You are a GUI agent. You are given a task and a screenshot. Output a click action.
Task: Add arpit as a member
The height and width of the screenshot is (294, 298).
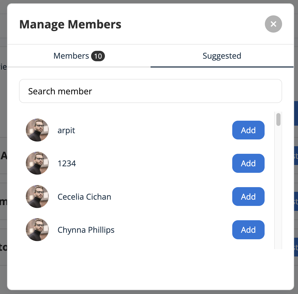tap(248, 130)
